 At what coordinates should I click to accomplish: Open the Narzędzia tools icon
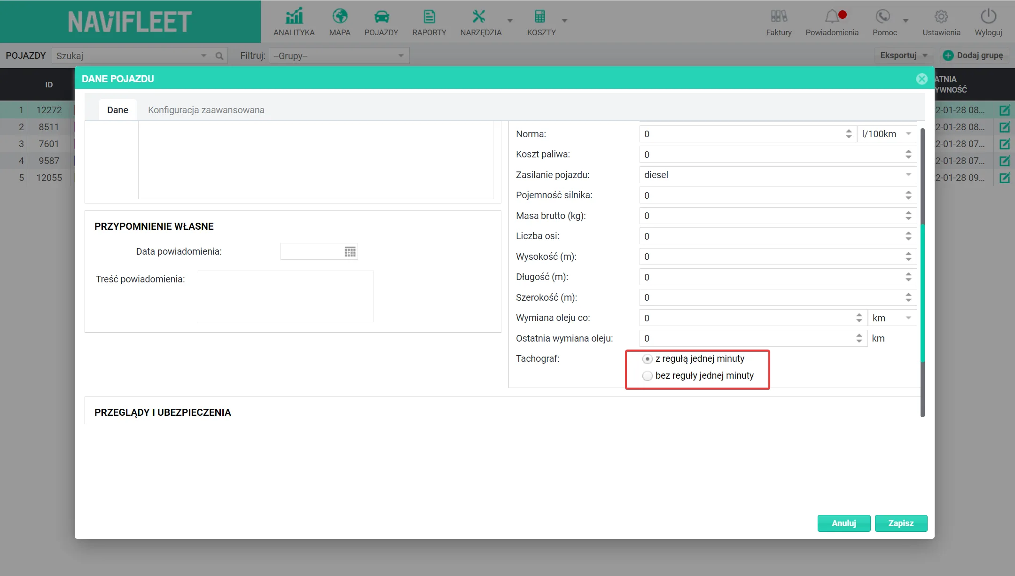478,17
